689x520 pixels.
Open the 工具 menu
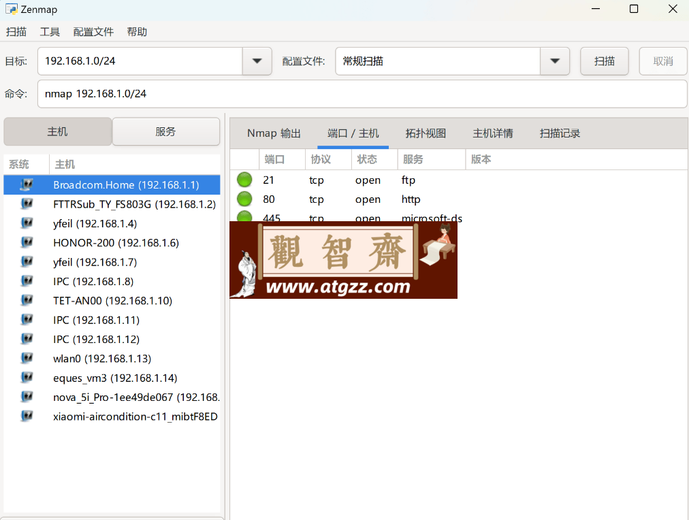coord(50,32)
